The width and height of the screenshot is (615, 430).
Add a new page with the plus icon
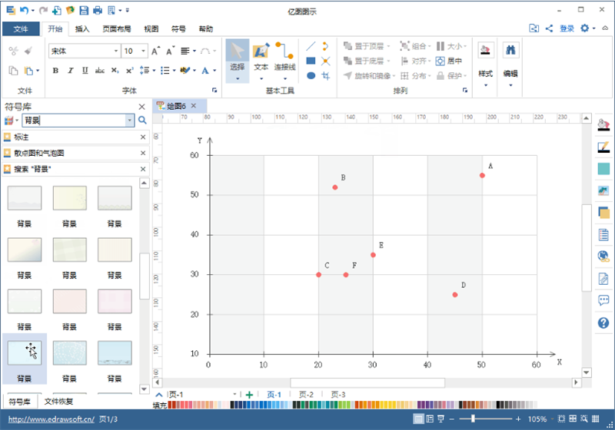(x=249, y=395)
